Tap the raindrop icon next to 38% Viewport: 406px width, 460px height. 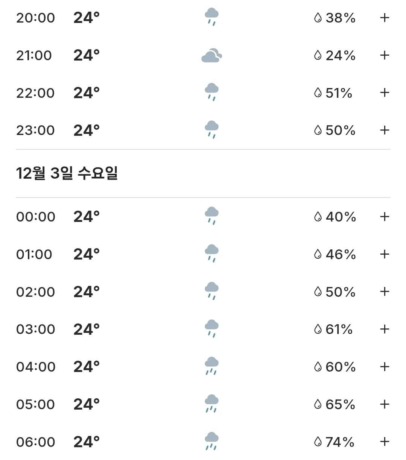coord(318,18)
